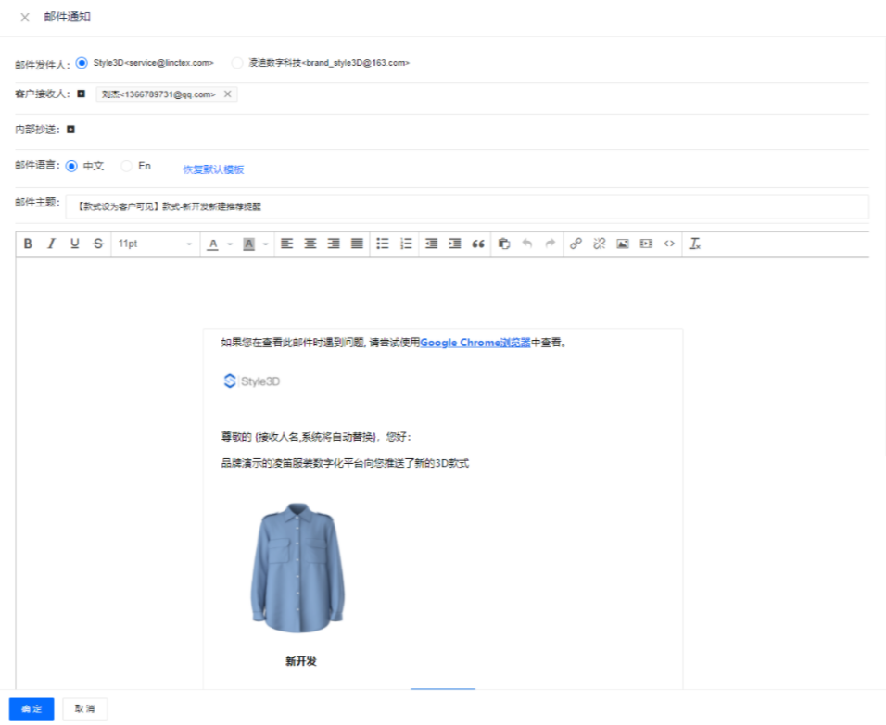Open the 11pt font size dropdown

155,244
